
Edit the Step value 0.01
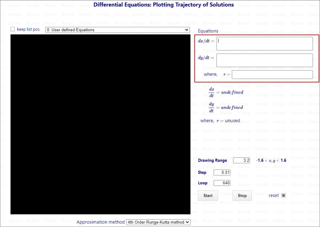pos(222,172)
